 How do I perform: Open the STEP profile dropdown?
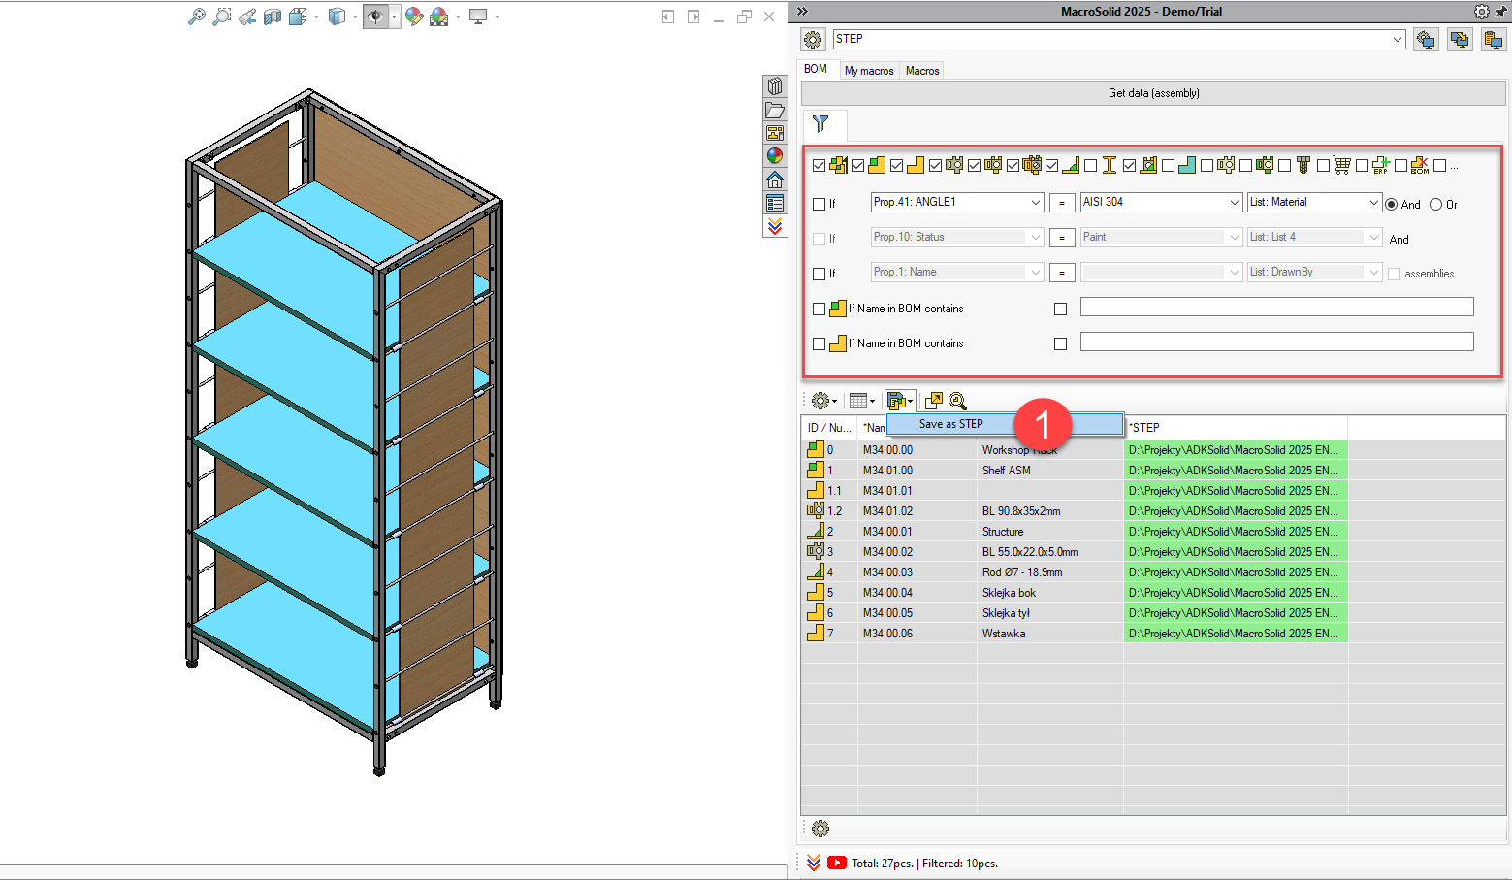[x=1398, y=40]
